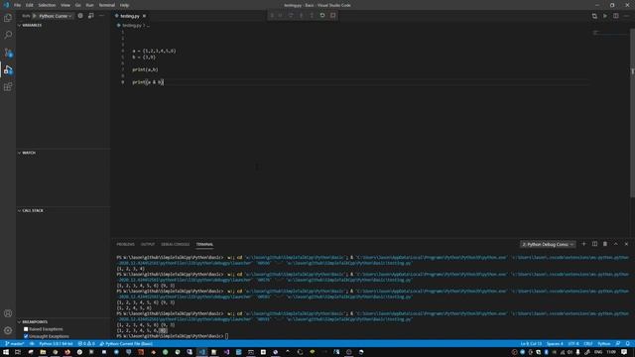Open the Windows Start menu
The image size is (635, 357).
tap(6, 352)
